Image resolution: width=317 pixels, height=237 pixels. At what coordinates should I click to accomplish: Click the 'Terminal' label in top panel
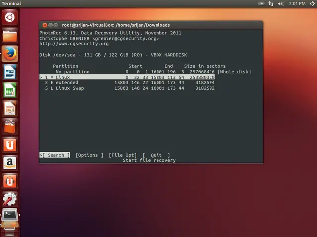click(x=11, y=3)
